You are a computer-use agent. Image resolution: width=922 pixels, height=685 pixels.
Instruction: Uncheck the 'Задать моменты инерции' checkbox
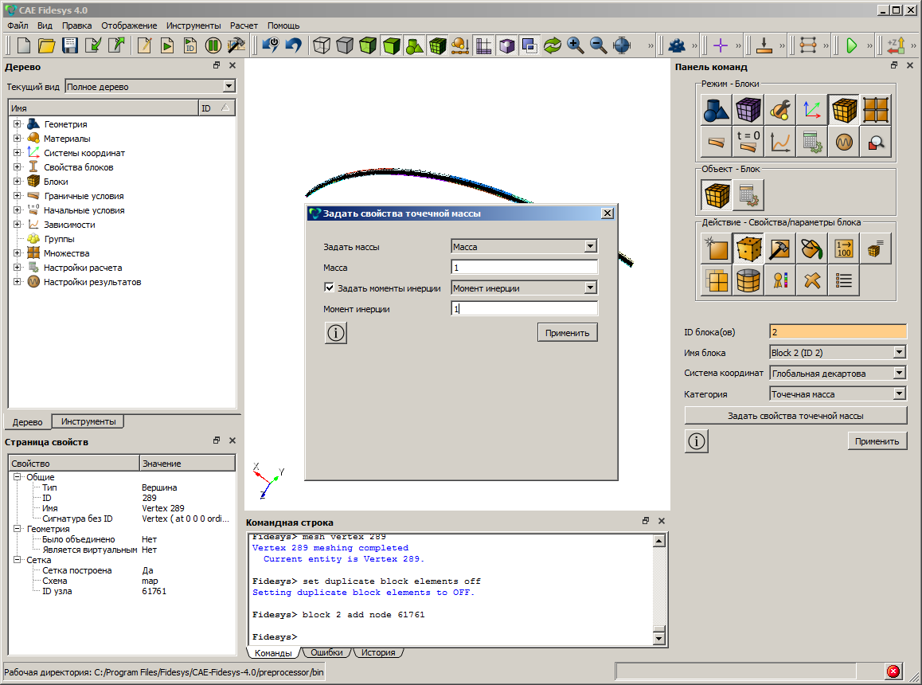click(x=330, y=288)
